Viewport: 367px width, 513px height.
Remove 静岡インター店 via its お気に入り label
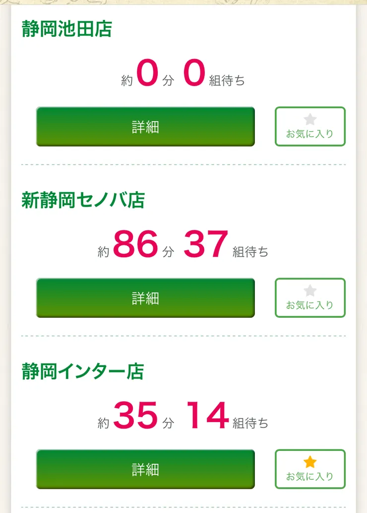310,476
